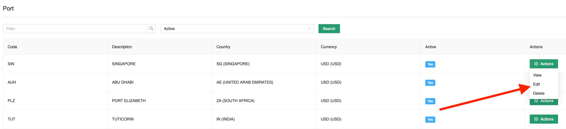Viewport: 566px width, 129px height.
Task: Focus the Filter text input
Action: click(75, 29)
